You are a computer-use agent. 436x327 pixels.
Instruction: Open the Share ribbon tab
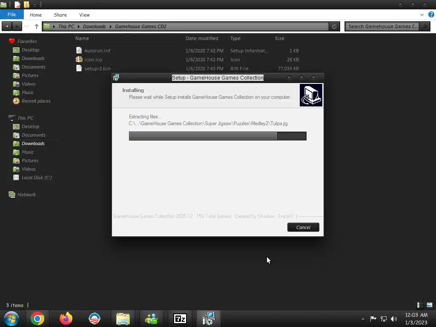[x=60, y=15]
